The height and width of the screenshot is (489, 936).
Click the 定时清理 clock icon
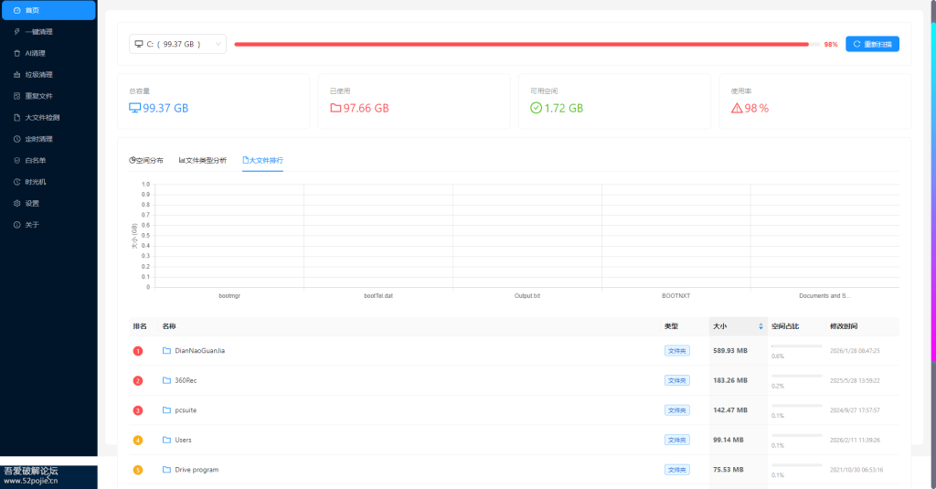pos(16,139)
